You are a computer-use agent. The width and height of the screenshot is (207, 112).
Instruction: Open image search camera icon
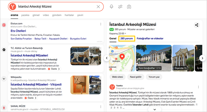pyautogui.click(x=129, y=7)
